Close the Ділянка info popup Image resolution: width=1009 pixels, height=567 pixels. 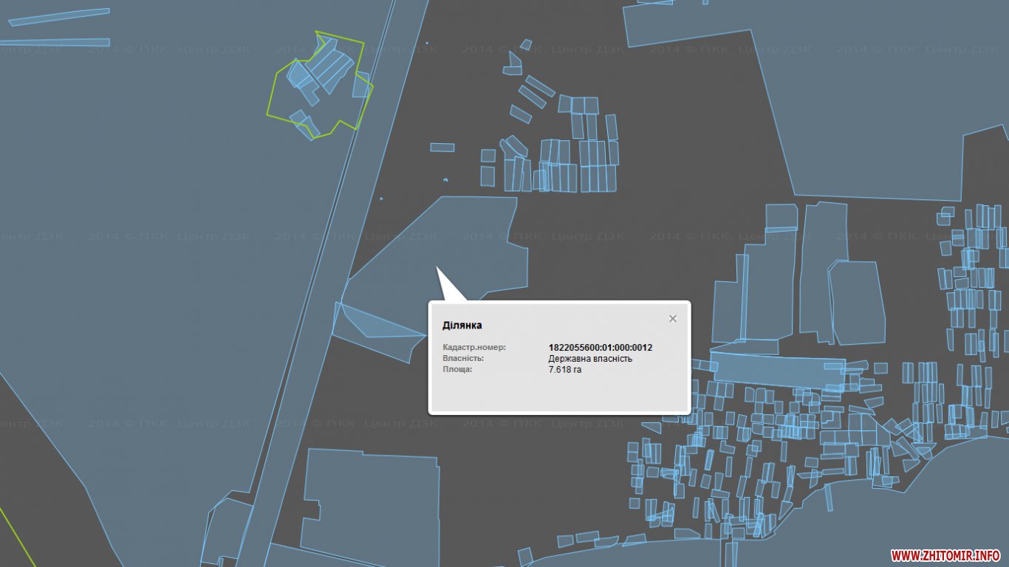[x=672, y=318]
